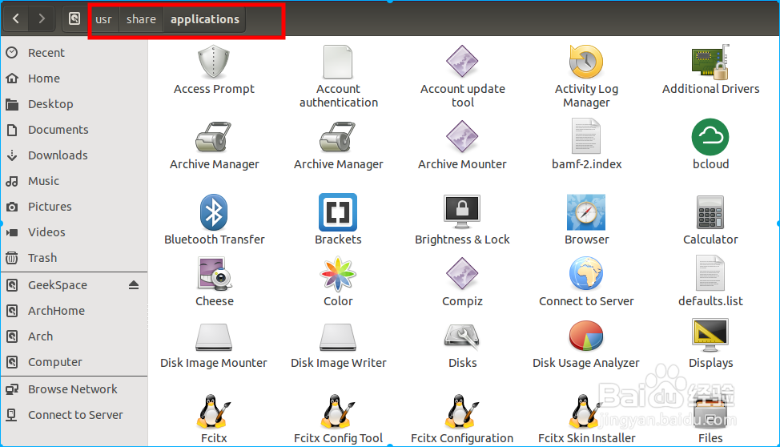Launch the Disks utility icon
Image resolution: width=780 pixels, height=447 pixels.
click(462, 336)
